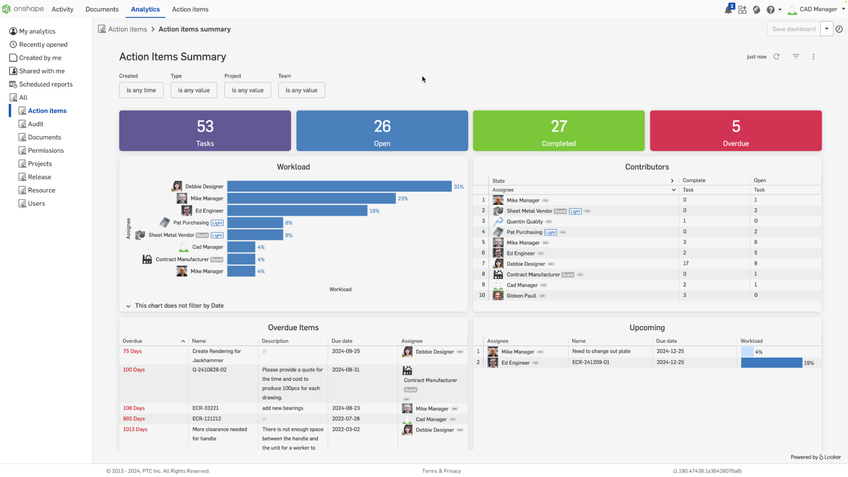Image resolution: width=848 pixels, height=477 pixels.
Task: Click the Resource sidebar icon
Action: 22,190
